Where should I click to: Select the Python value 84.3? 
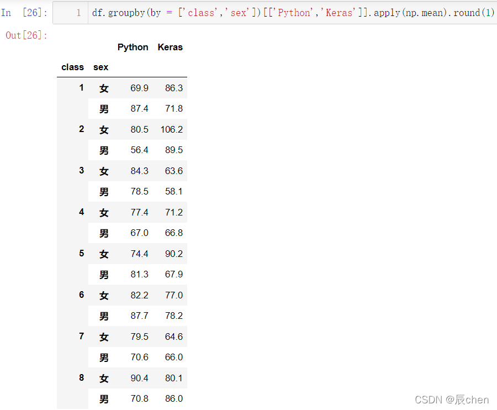click(x=140, y=171)
